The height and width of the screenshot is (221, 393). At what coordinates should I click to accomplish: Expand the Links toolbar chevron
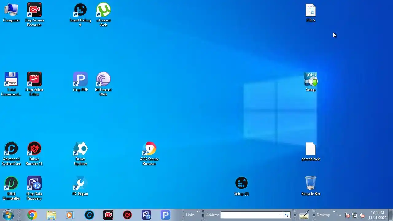pyautogui.click(x=198, y=212)
